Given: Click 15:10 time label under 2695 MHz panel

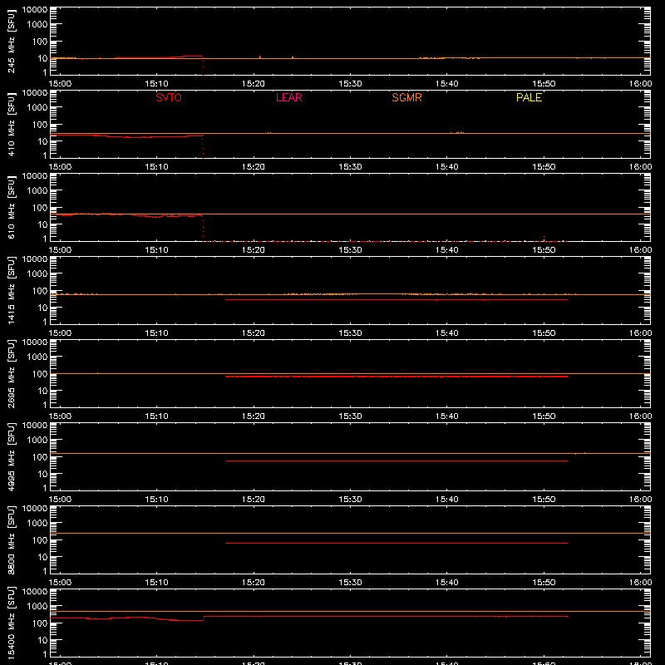Looking at the screenshot, I should 156,416.
